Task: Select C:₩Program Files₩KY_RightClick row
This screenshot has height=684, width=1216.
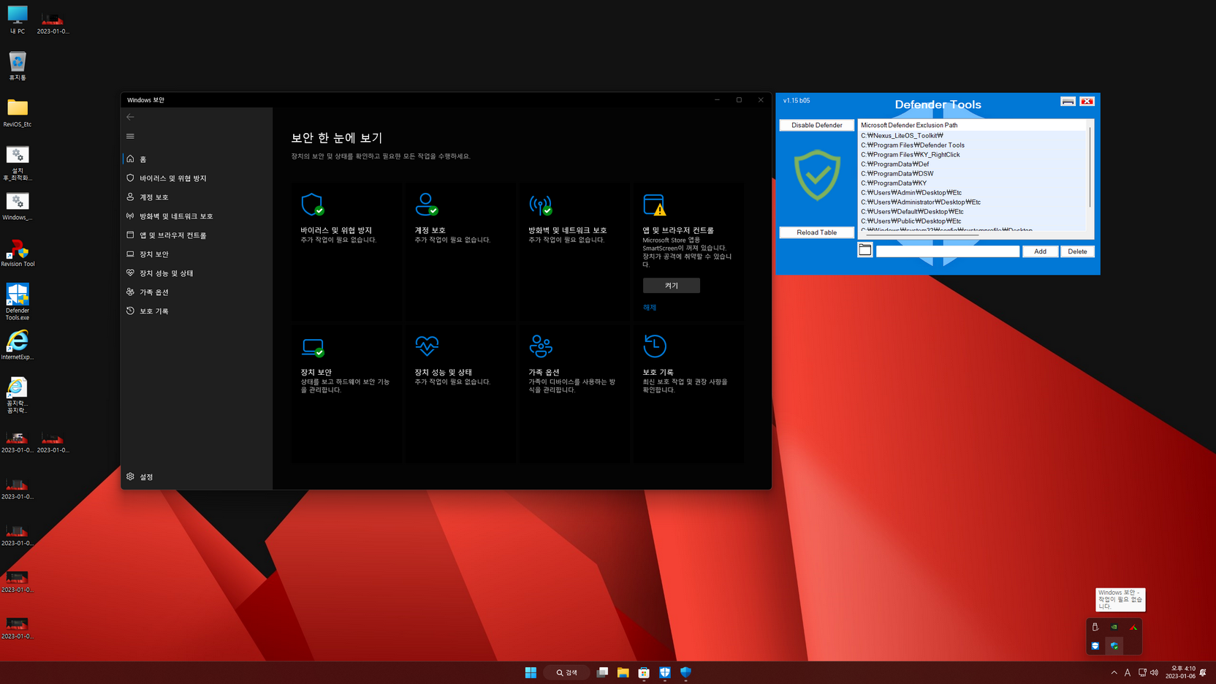Action: point(972,154)
